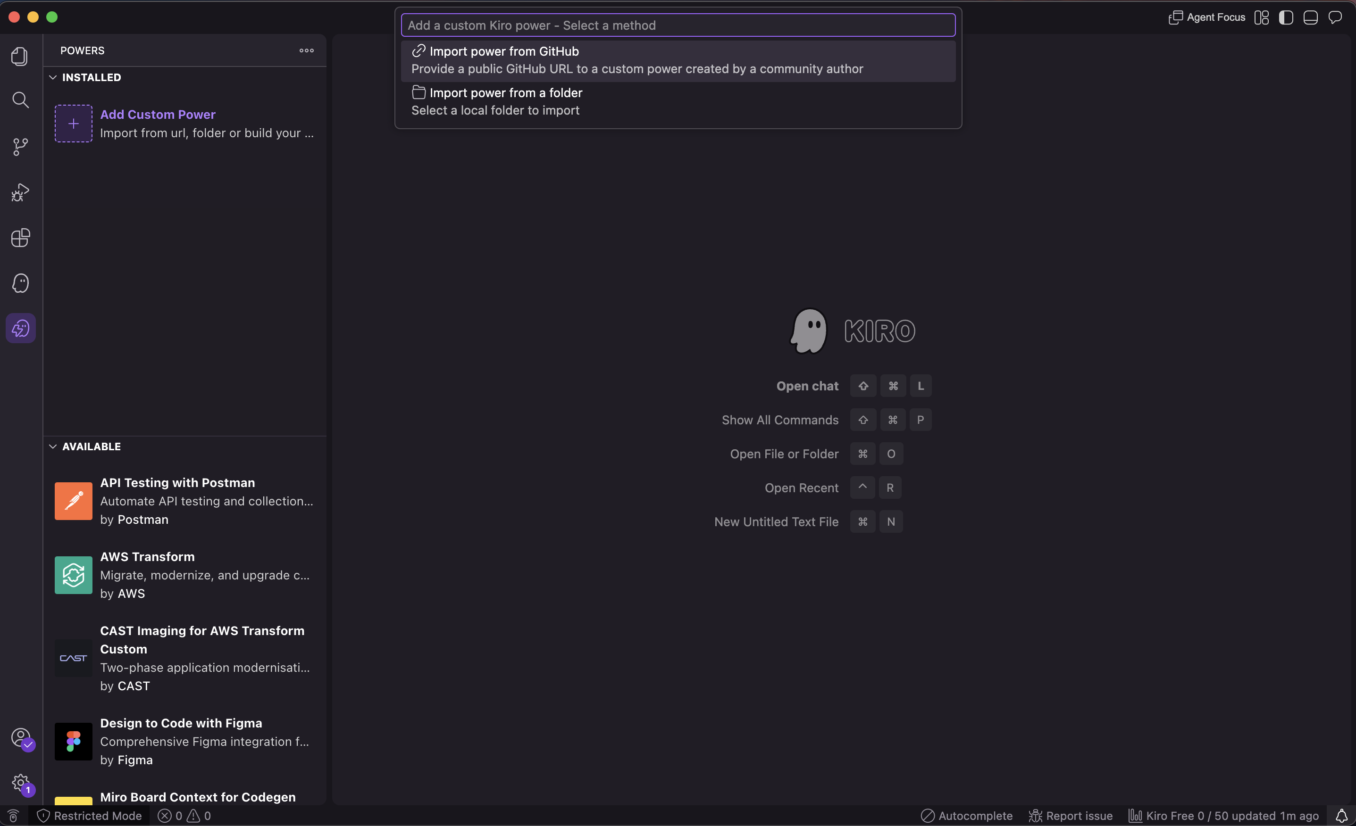Toggle Autocomplete in status bar
1356x826 pixels.
[966, 816]
